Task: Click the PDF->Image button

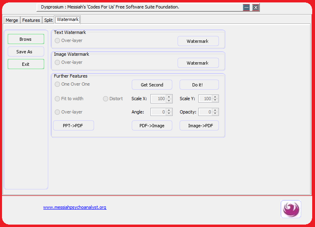Action: [x=152, y=126]
